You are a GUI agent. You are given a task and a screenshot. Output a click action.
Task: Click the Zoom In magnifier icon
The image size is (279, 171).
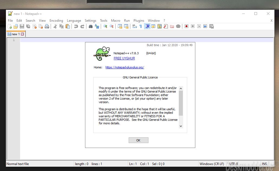point(105,26)
